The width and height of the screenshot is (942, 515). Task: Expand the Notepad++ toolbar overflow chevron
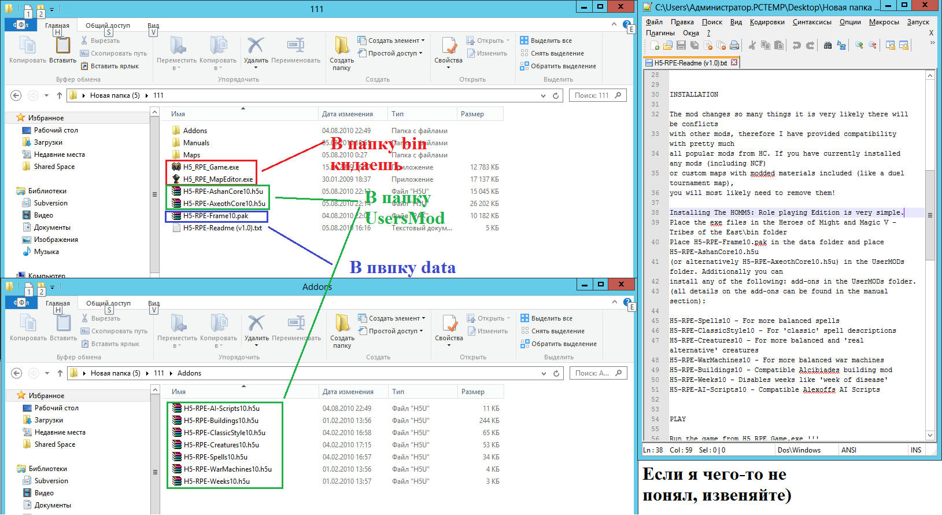pos(932,43)
